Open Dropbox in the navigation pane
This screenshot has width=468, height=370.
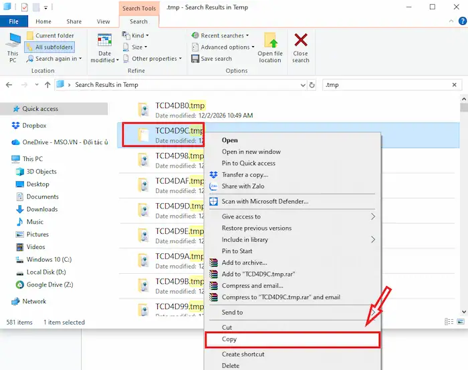click(x=33, y=126)
